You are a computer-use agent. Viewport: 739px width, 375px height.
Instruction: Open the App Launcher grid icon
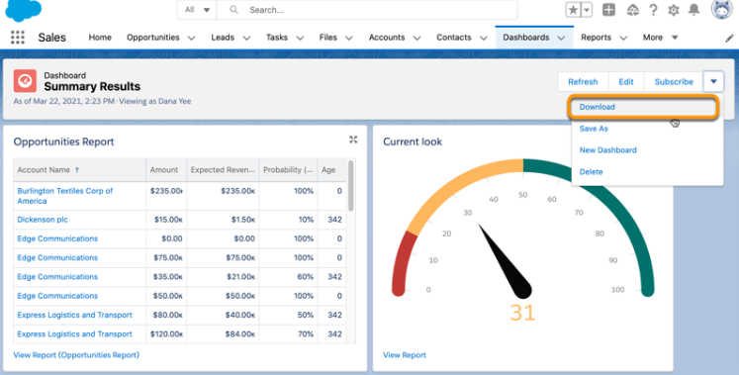click(x=18, y=38)
